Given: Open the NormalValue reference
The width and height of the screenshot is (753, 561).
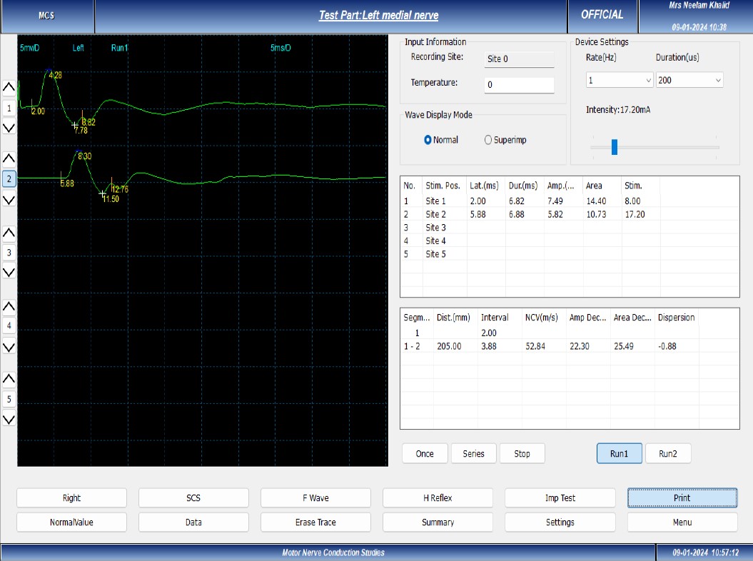Looking at the screenshot, I should (71, 522).
